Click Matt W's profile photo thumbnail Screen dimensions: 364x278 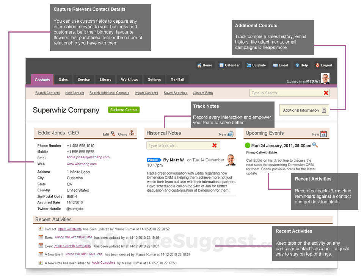[325, 78]
